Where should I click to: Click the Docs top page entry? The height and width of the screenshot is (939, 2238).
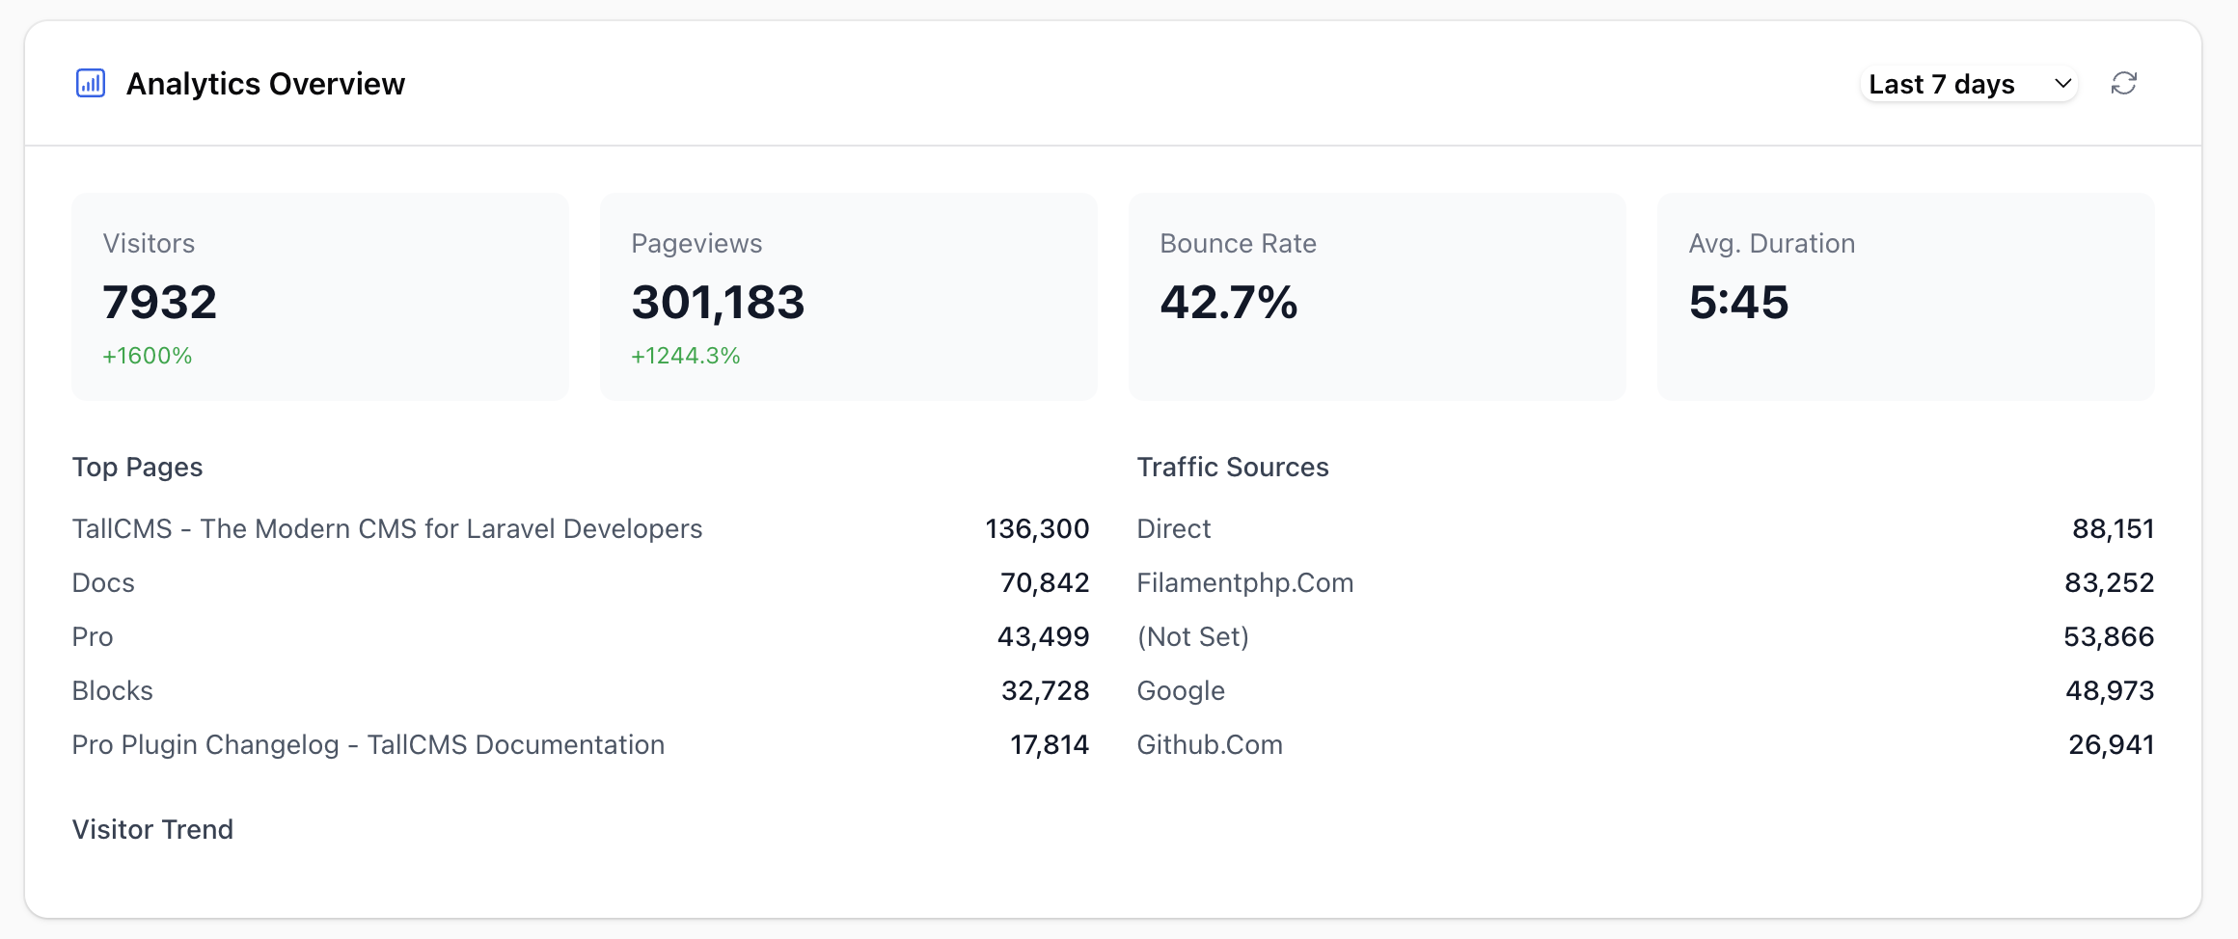pyautogui.click(x=581, y=582)
